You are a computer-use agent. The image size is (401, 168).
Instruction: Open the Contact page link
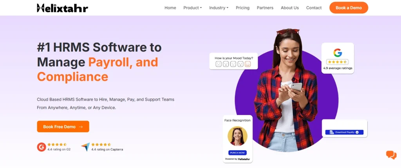tap(314, 8)
